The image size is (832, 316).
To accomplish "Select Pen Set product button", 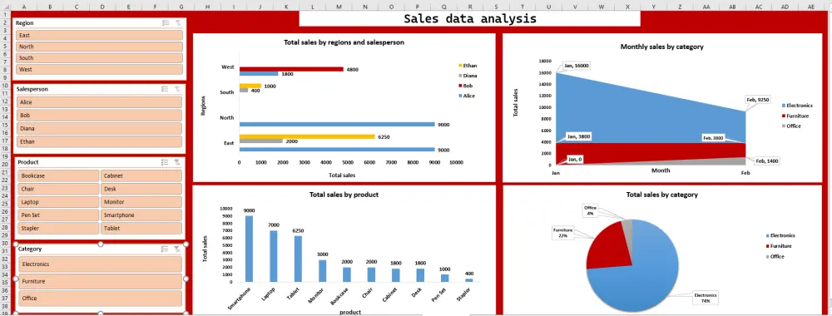I will [x=58, y=215].
